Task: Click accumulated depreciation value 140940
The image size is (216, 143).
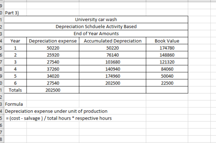Action: 113,69
